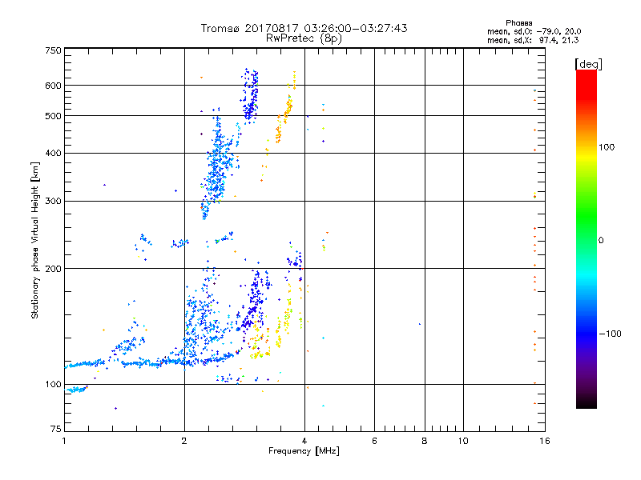641x480 pixels.
Task: Click the x-axis tick label '6'
Action: tap(374, 441)
